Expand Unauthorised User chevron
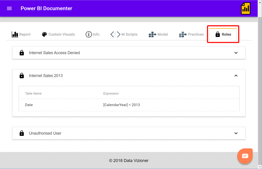Image resolution: width=262 pixels, height=169 pixels. coord(236,133)
